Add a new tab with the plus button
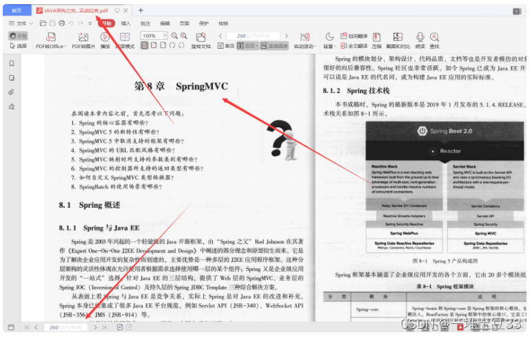The height and width of the screenshot is (337, 532). pyautogui.click(x=141, y=10)
